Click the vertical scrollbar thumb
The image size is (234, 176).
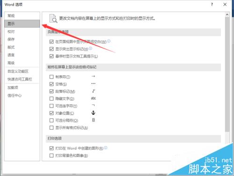coord(227,74)
